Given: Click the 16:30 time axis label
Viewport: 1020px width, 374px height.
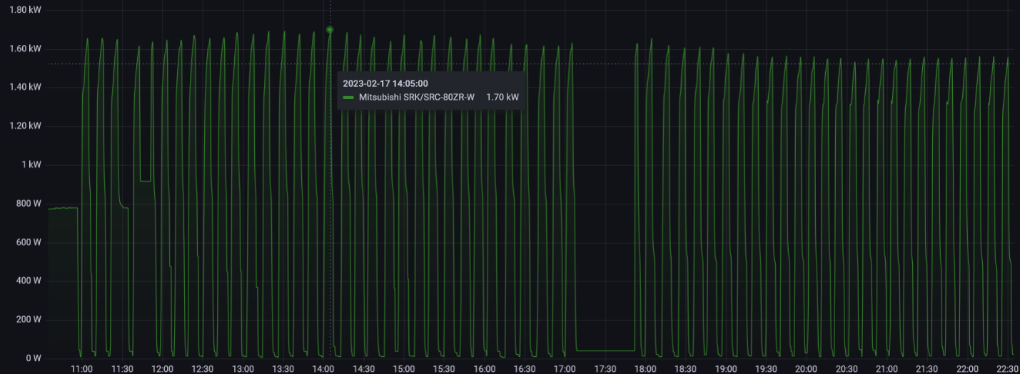Looking at the screenshot, I should [x=525, y=369].
